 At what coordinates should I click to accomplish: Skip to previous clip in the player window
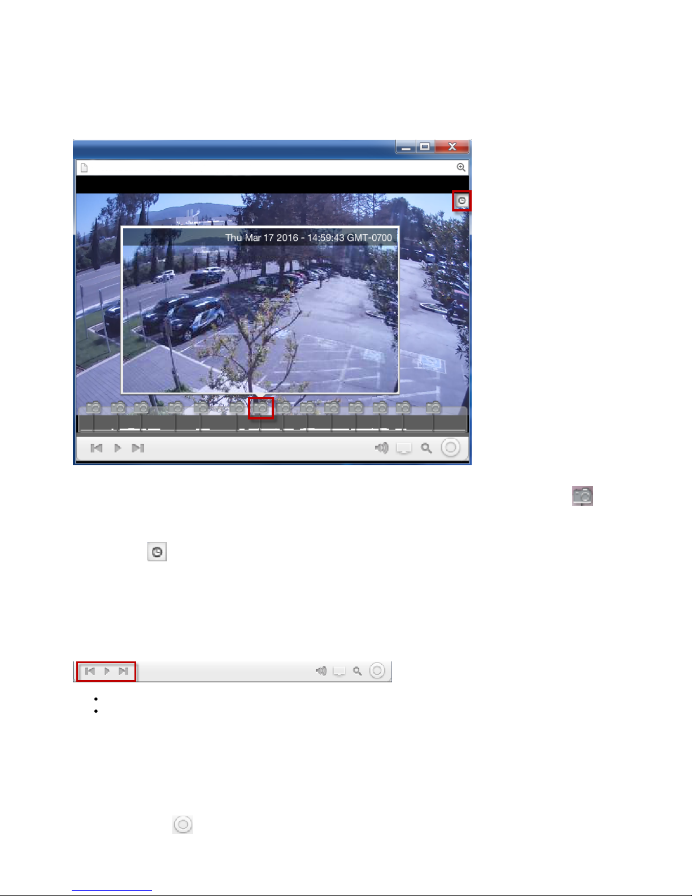pyautogui.click(x=97, y=448)
